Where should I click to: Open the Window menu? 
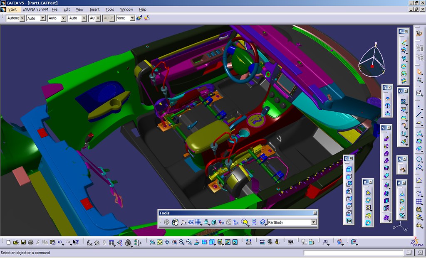tap(126, 9)
